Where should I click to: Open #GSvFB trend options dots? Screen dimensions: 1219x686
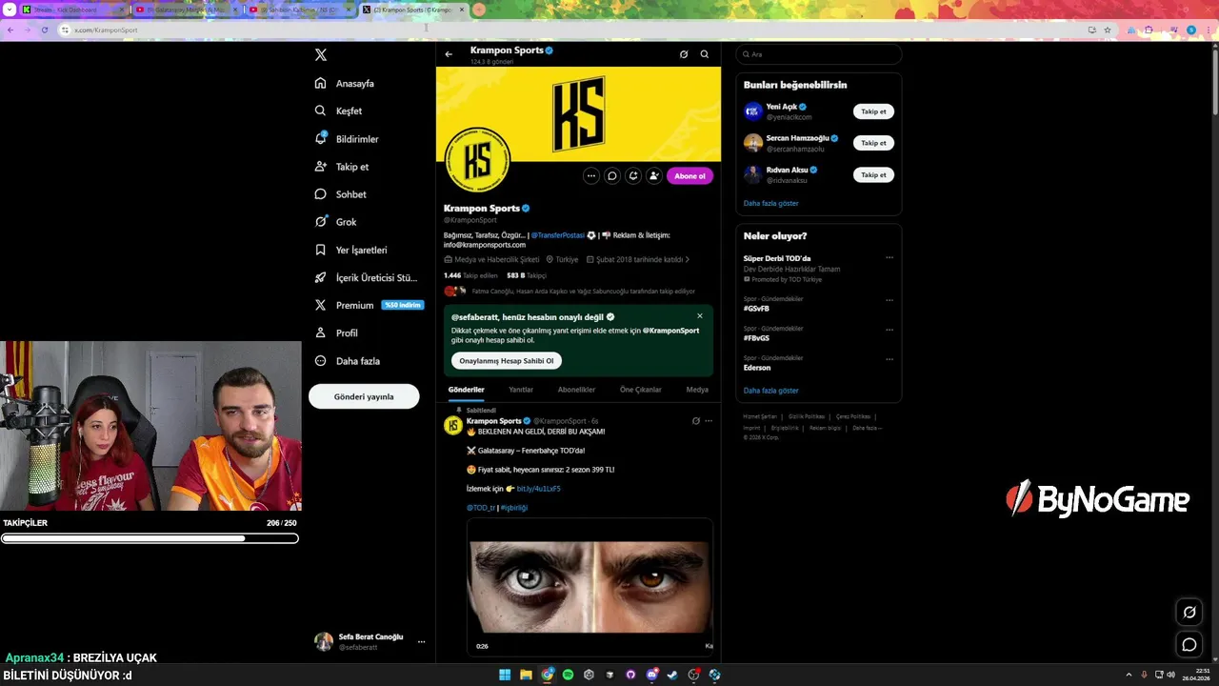[889, 300]
